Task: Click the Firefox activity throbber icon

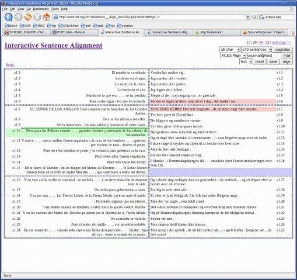Action: (x=291, y=9)
